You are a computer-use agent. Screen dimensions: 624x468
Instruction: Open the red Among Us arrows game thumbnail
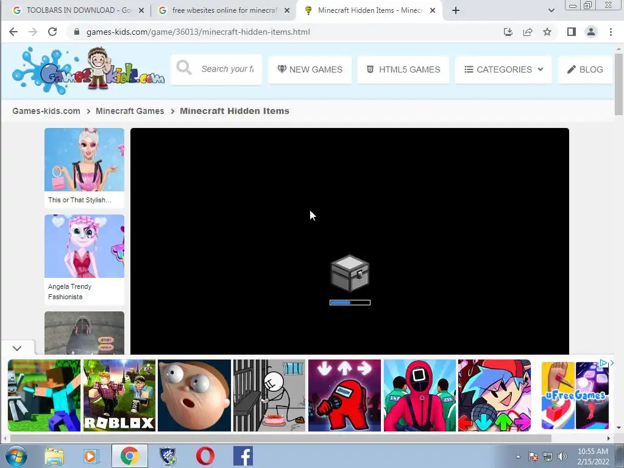click(345, 395)
